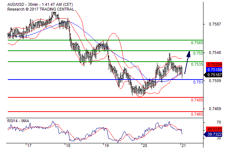Image resolution: width=228 pixels, height=151 pixels.
Task: Click the 0.7587 axis value
Action: point(215,24)
